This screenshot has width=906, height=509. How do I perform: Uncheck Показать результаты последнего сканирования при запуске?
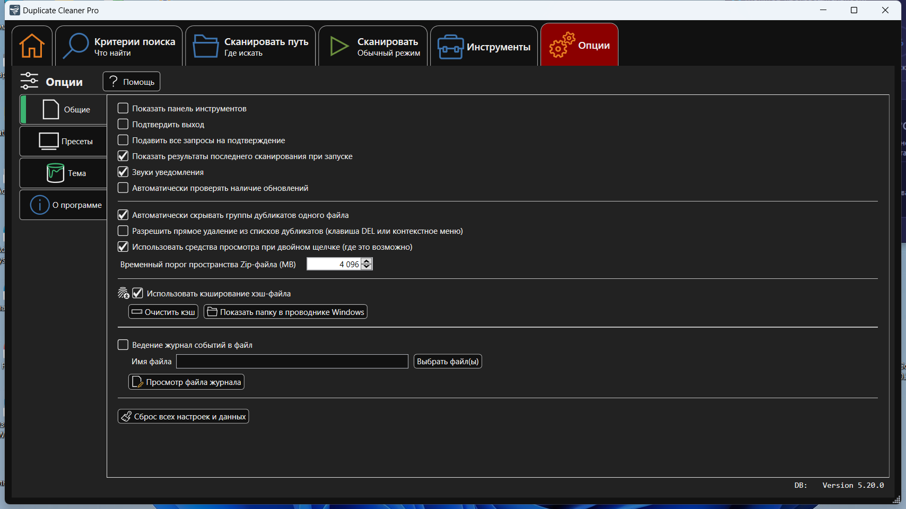click(x=123, y=156)
